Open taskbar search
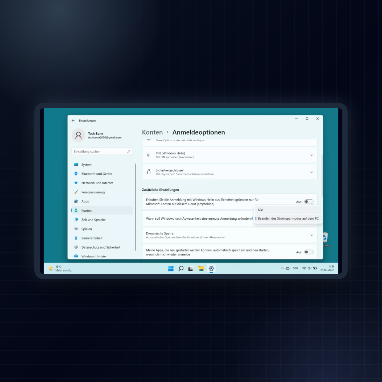This screenshot has height=382, width=382. click(x=181, y=269)
